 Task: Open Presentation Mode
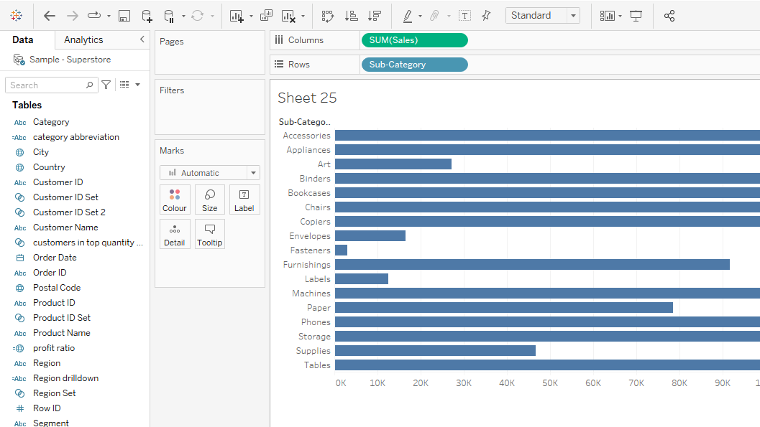coord(636,16)
